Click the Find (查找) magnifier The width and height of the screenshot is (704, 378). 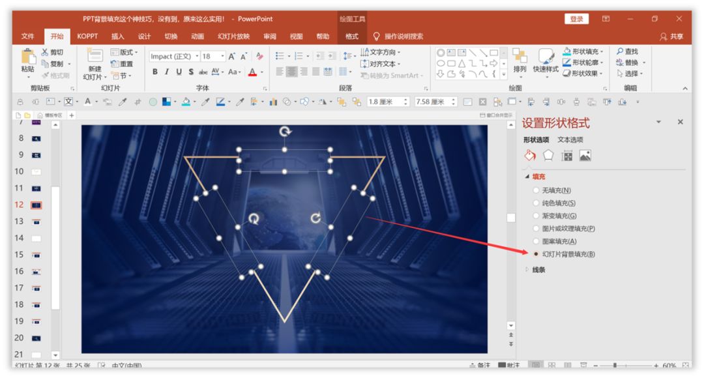click(627, 51)
